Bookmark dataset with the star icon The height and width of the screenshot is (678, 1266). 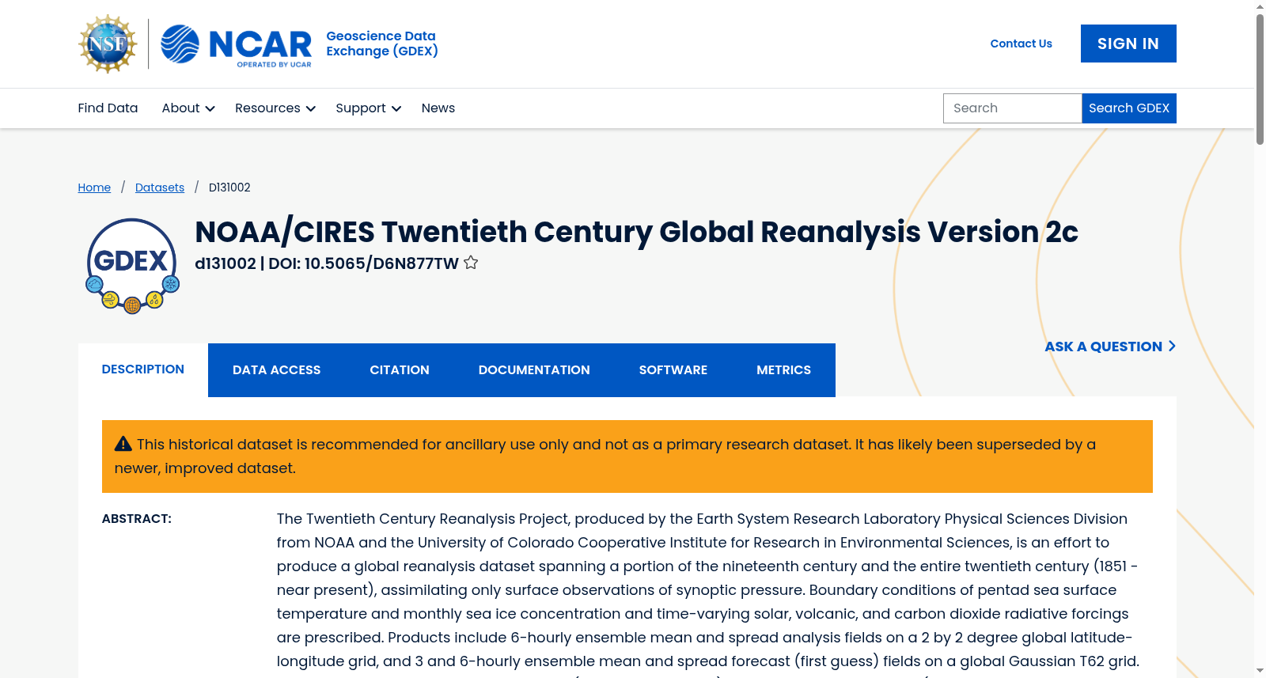pyautogui.click(x=471, y=263)
